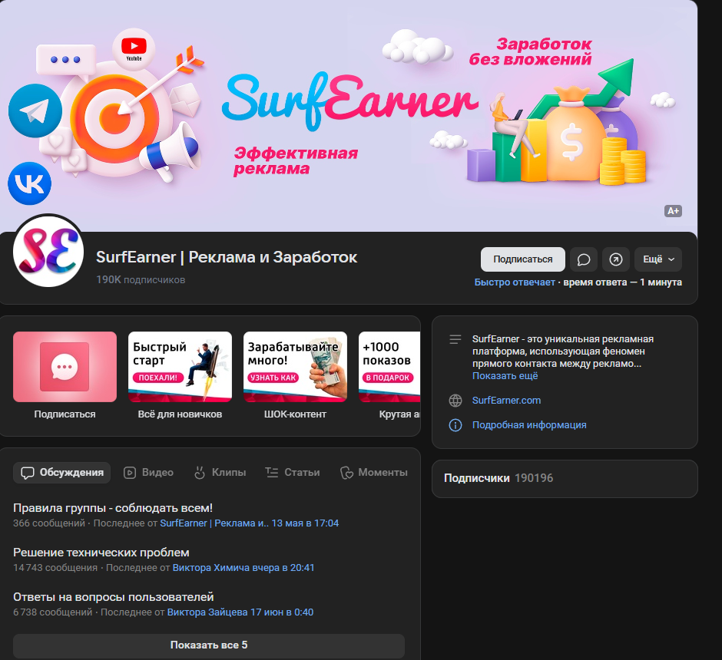The width and height of the screenshot is (722, 660).
Task: Open the Клипы tab
Action: tap(220, 473)
